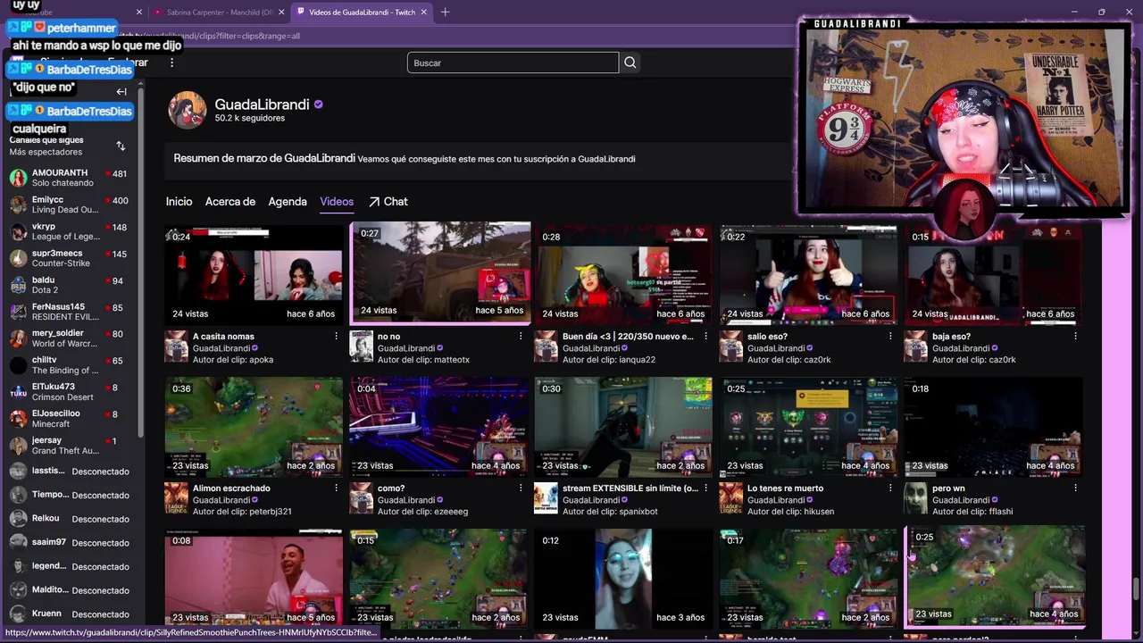Open the Acerca de channel tab

point(230,202)
